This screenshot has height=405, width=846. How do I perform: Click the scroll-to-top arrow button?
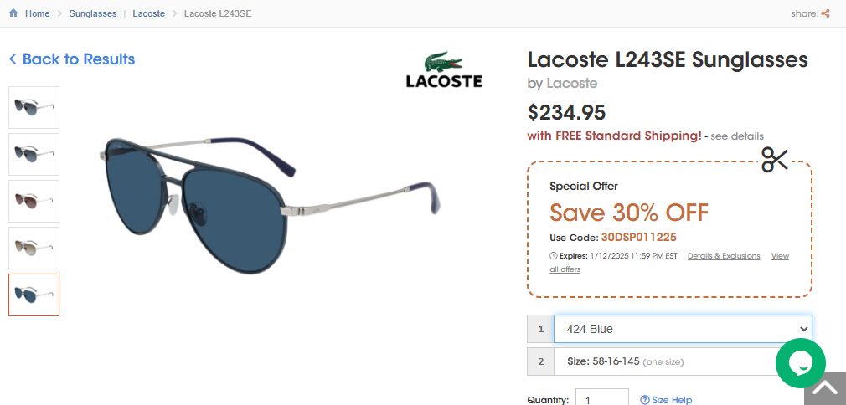coord(824,387)
